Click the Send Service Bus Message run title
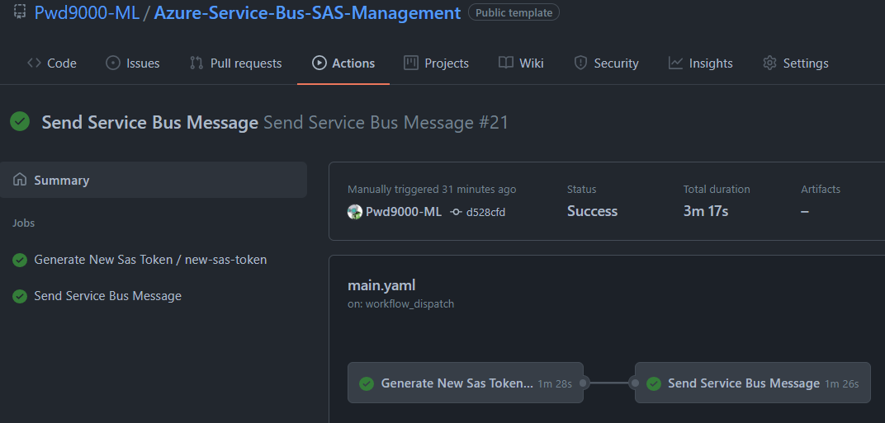Image resolution: width=885 pixels, height=423 pixels. [x=149, y=122]
